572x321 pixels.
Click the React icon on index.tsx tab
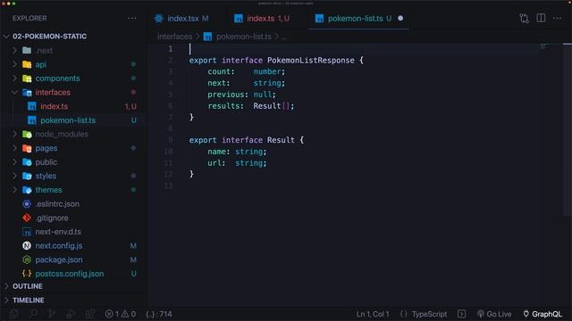point(159,18)
